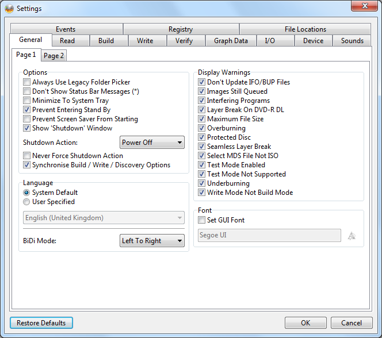Go to the Write tab
Image resolution: width=382 pixels, height=338 pixels.
(x=148, y=41)
